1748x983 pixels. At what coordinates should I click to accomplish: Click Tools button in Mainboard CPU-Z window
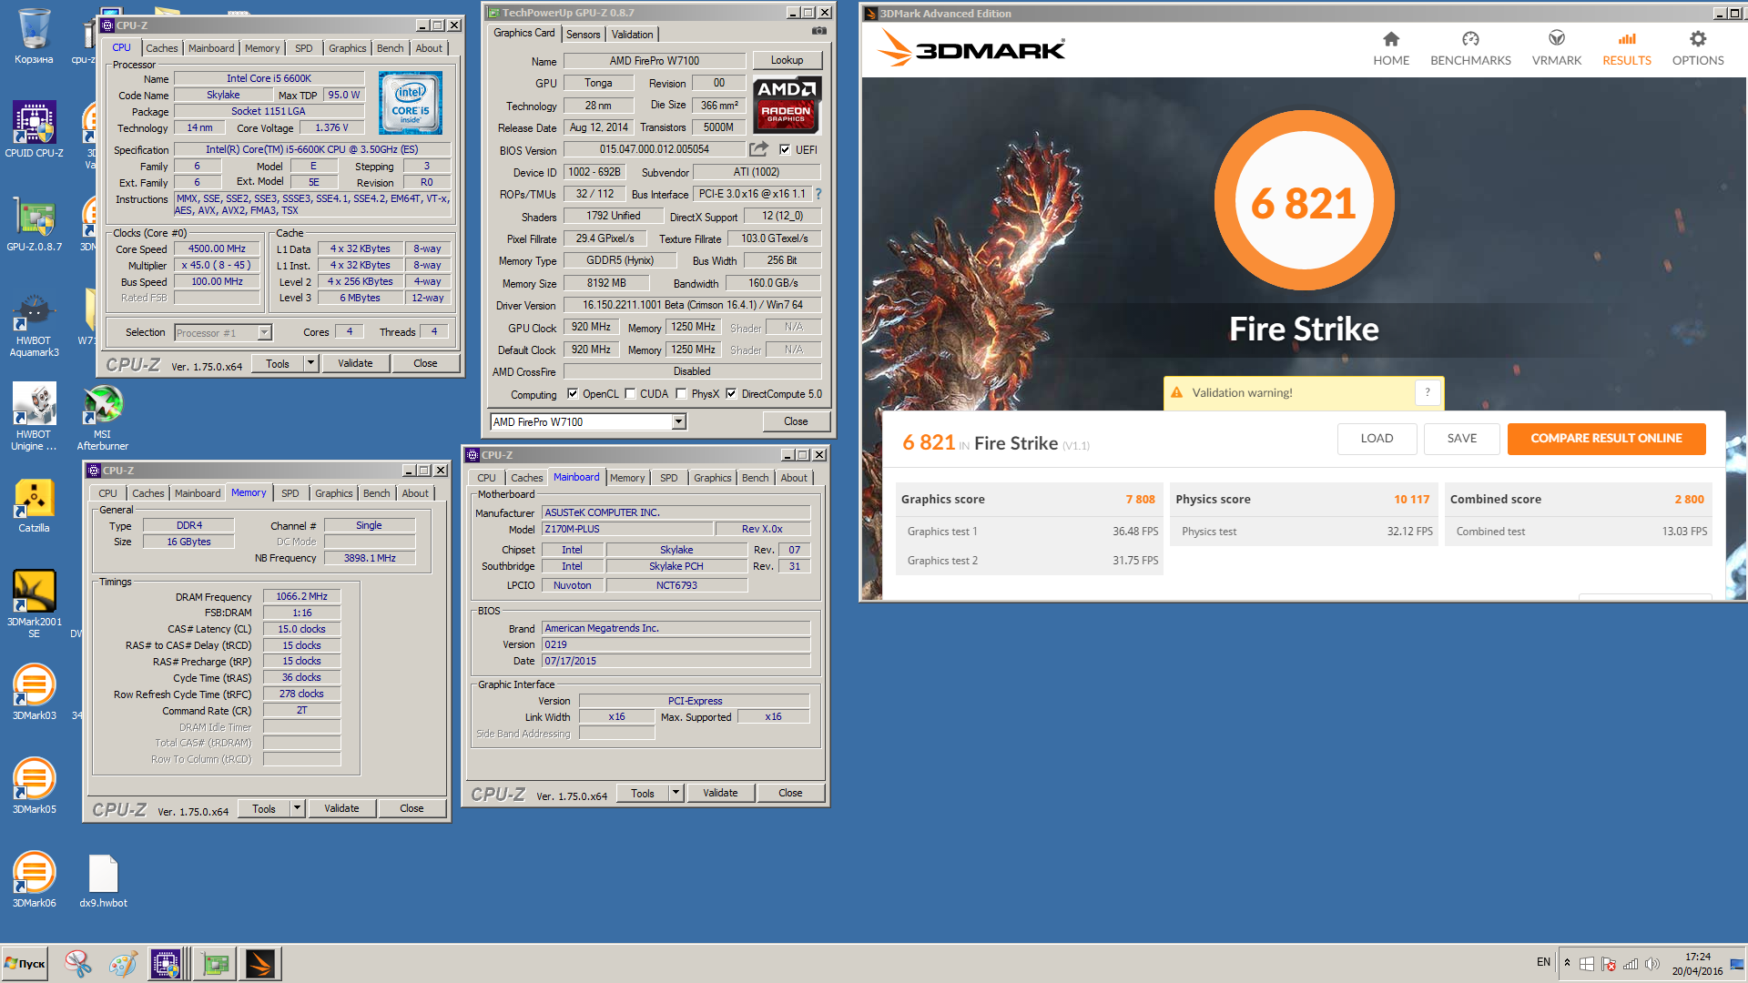(x=642, y=793)
